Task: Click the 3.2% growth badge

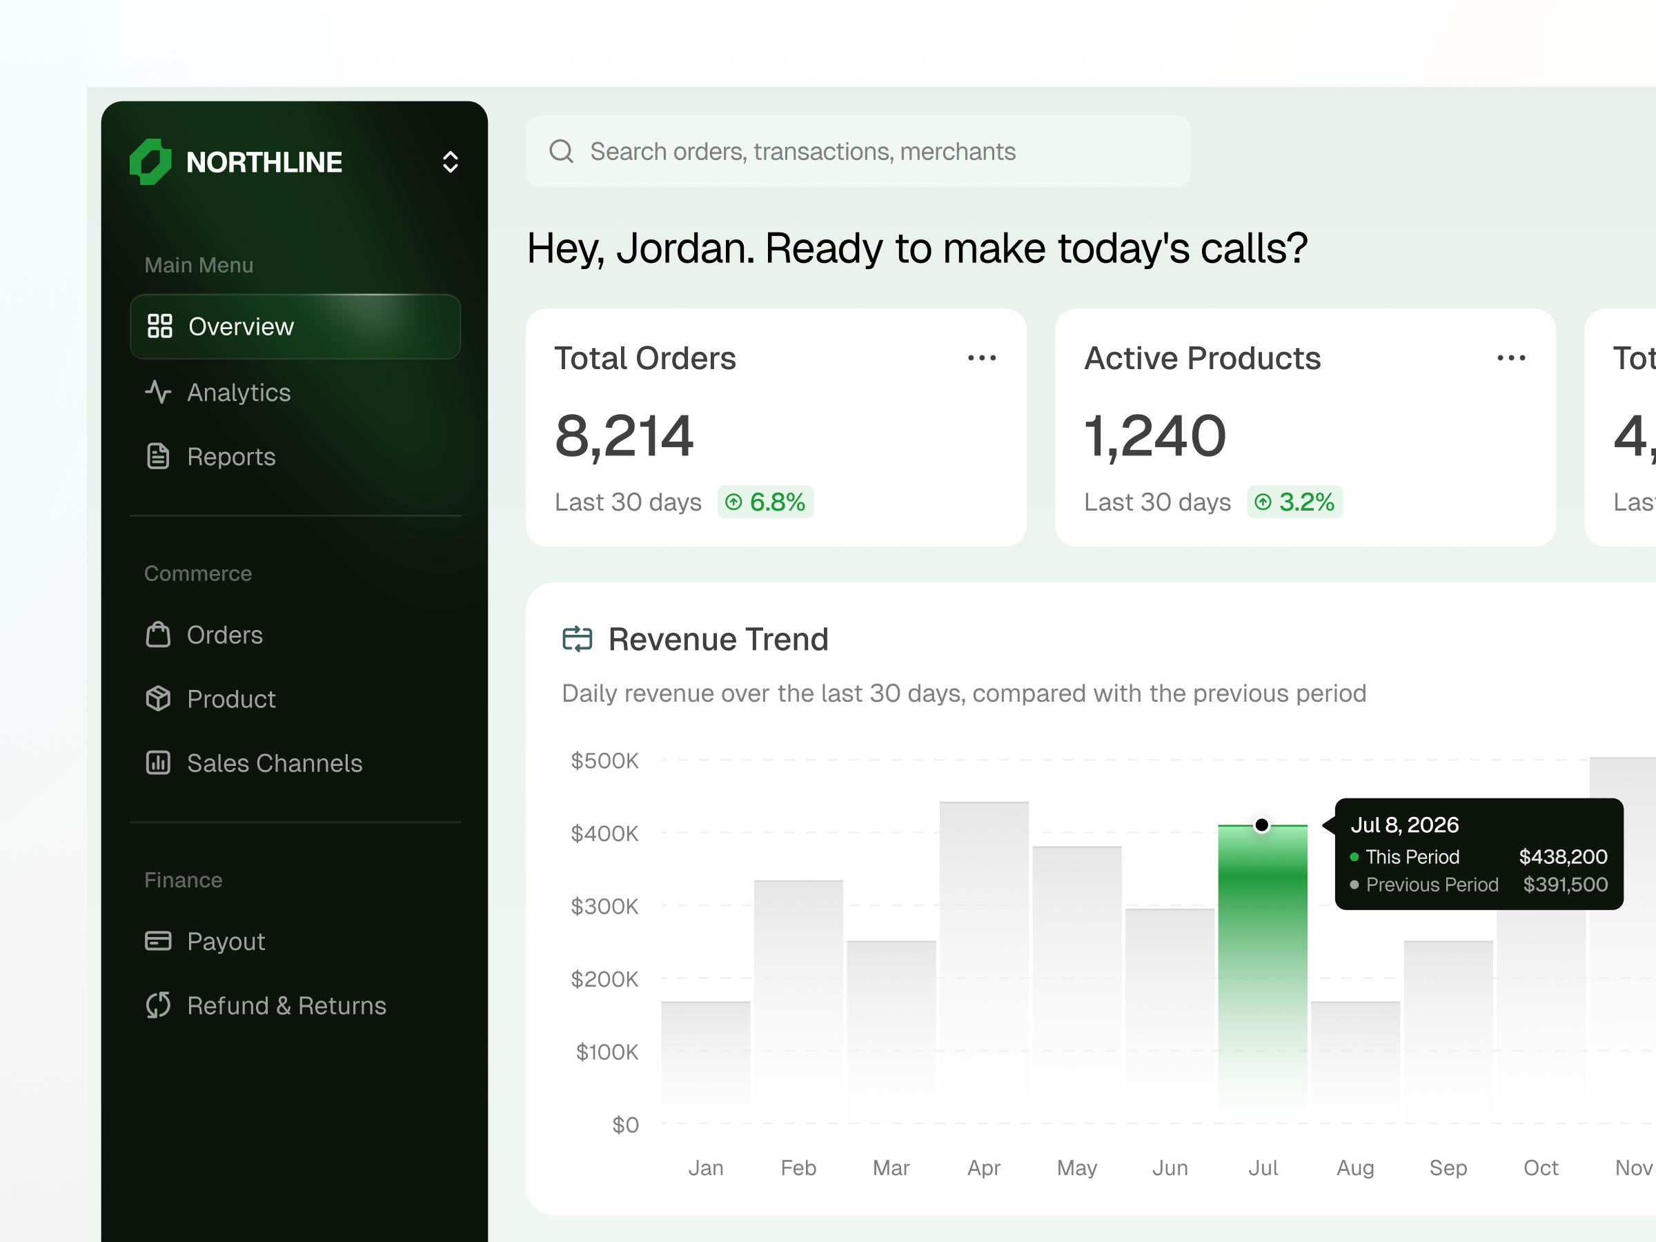Action: pos(1294,502)
